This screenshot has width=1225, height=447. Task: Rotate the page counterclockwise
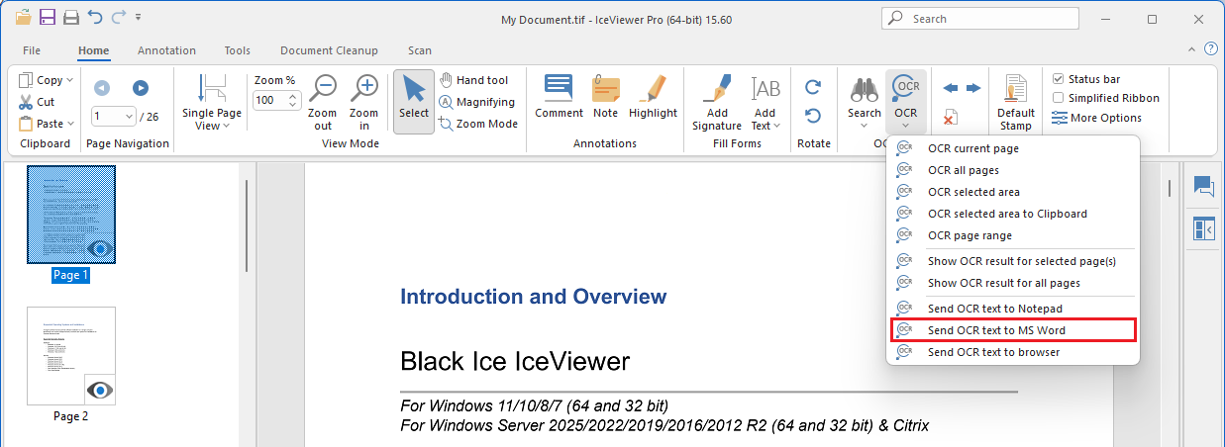(813, 116)
